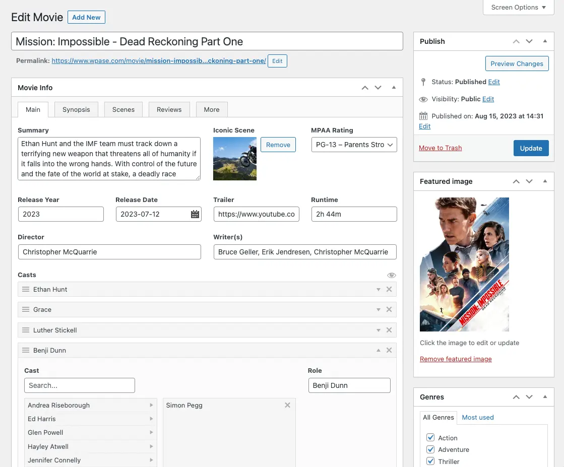This screenshot has height=467, width=564.
Task: Remove the Ethan Hunt cast row
Action: [389, 289]
